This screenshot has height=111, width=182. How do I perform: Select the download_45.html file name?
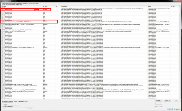tap(8, 57)
